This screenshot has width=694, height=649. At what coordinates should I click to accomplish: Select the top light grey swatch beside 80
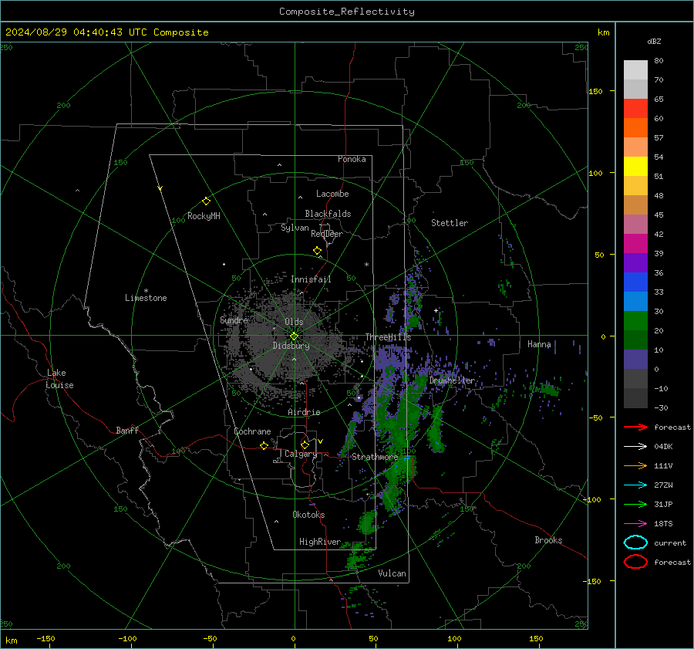(635, 70)
